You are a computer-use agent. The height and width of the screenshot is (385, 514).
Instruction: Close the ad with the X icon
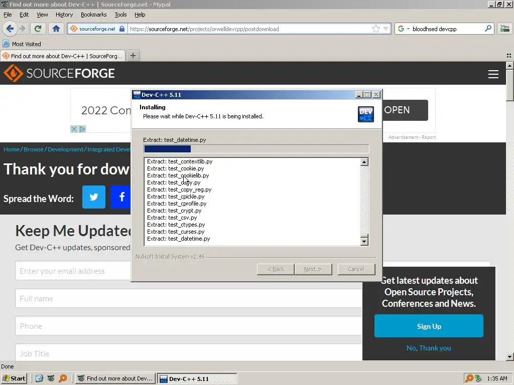[x=74, y=129]
